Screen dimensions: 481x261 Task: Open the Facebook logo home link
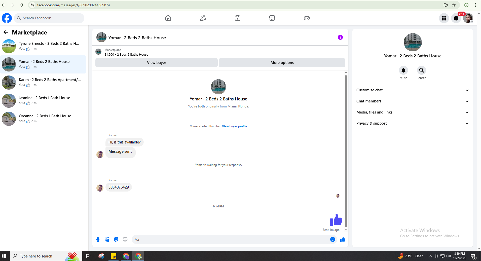[7, 18]
